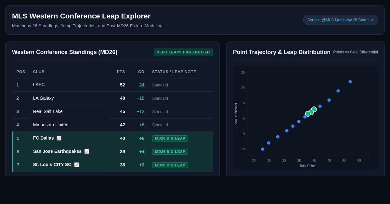
Task: Click the lowest scatter point near GD −20
Action: click(x=263, y=149)
